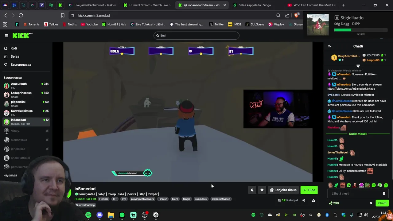Open Torrents bookmark
Image resolution: width=393 pixels, height=221 pixels.
click(x=31, y=24)
